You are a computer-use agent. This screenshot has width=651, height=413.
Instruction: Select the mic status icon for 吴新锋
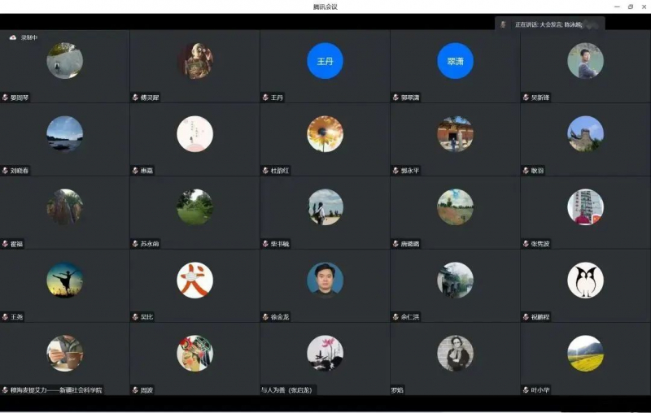point(526,98)
